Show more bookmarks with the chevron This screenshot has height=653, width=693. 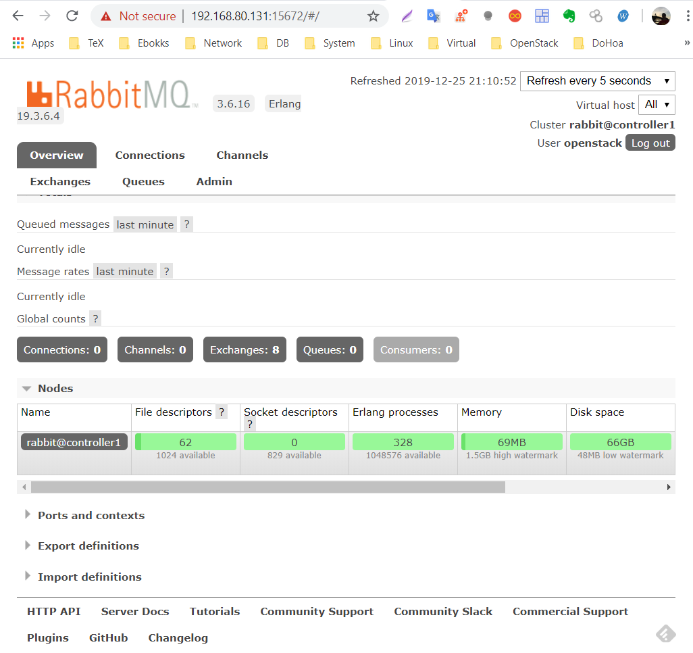687,43
